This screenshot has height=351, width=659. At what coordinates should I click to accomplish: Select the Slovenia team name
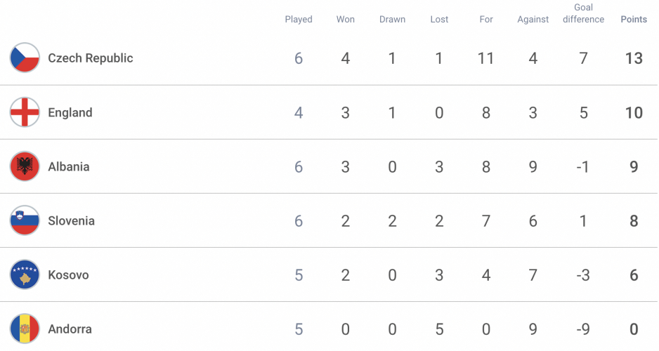[71, 221]
